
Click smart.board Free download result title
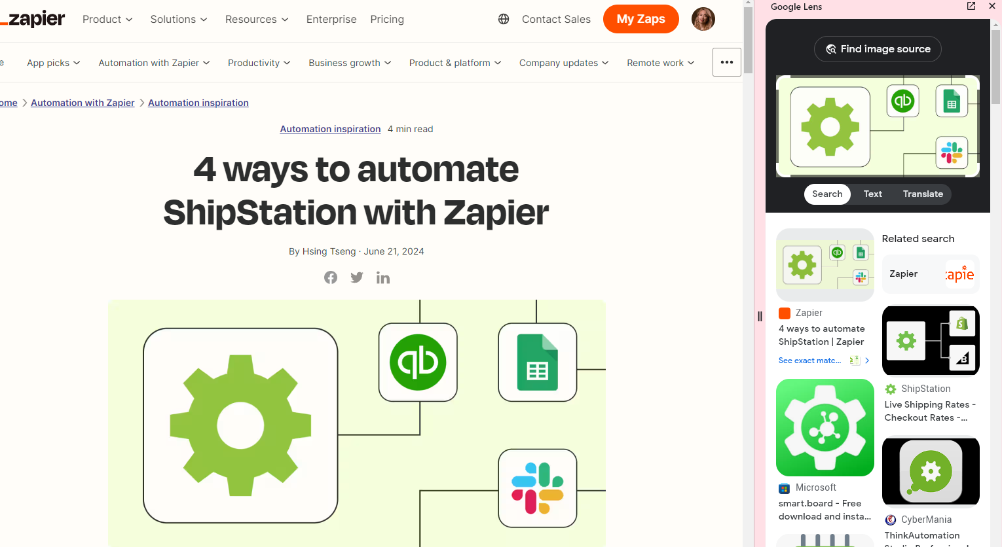click(825, 510)
